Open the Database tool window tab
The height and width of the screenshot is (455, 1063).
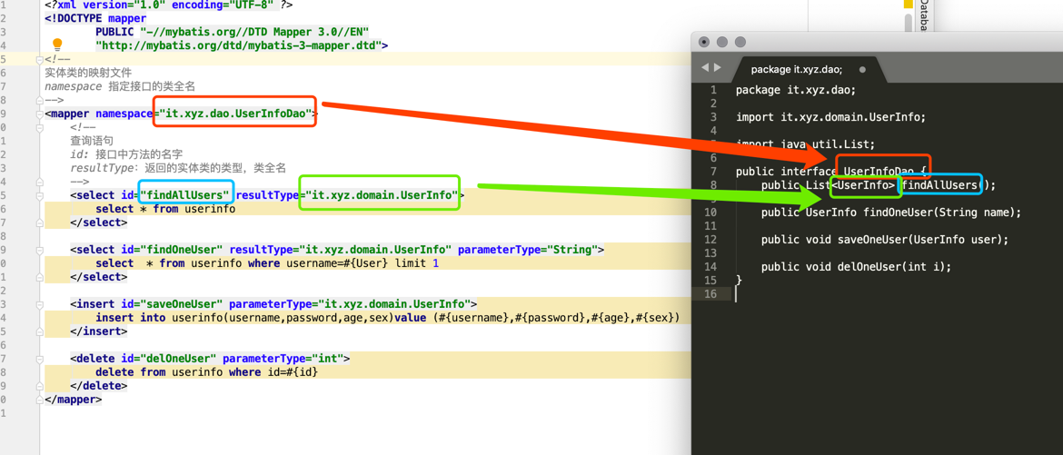[923, 15]
